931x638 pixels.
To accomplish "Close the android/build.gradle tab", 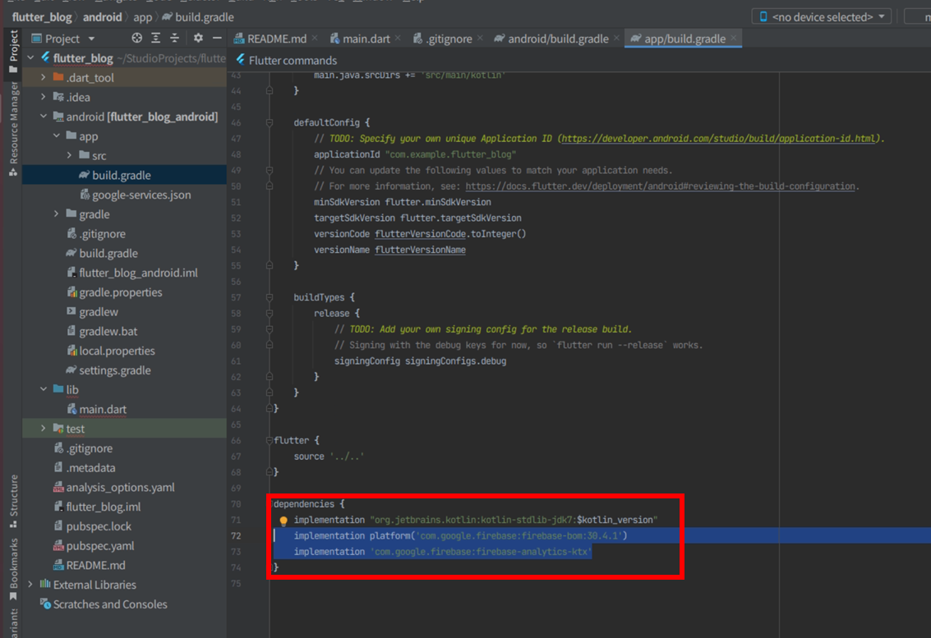I will (616, 38).
